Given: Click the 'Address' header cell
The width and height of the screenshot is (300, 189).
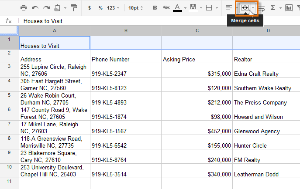Looking at the screenshot, I should click(x=55, y=56).
